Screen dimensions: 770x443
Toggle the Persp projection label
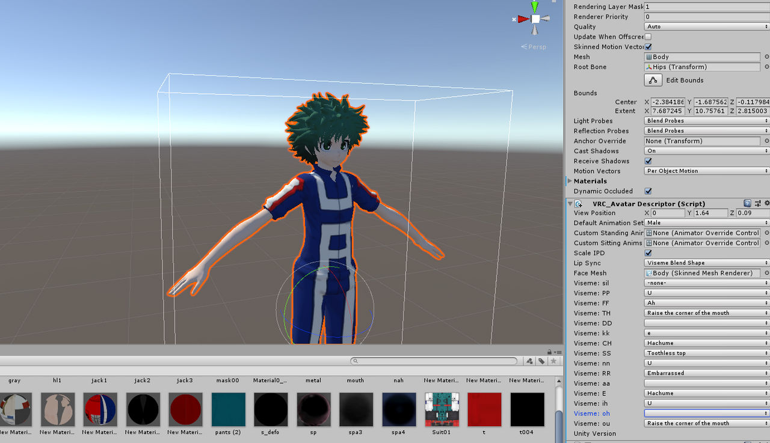[x=534, y=46]
